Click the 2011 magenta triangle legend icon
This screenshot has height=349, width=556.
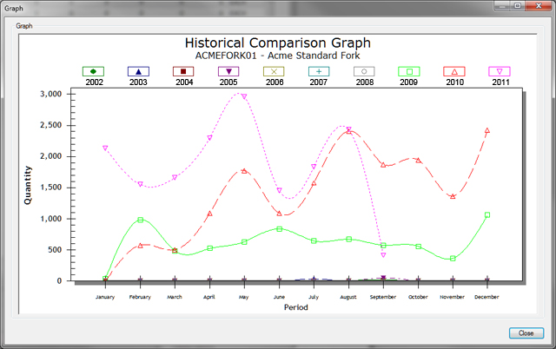[500, 71]
